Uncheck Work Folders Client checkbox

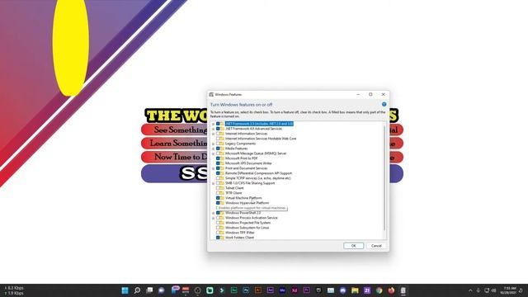tap(218, 238)
